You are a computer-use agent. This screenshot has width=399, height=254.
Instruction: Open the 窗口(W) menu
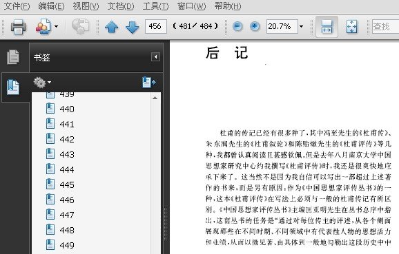pyautogui.click(x=192, y=6)
